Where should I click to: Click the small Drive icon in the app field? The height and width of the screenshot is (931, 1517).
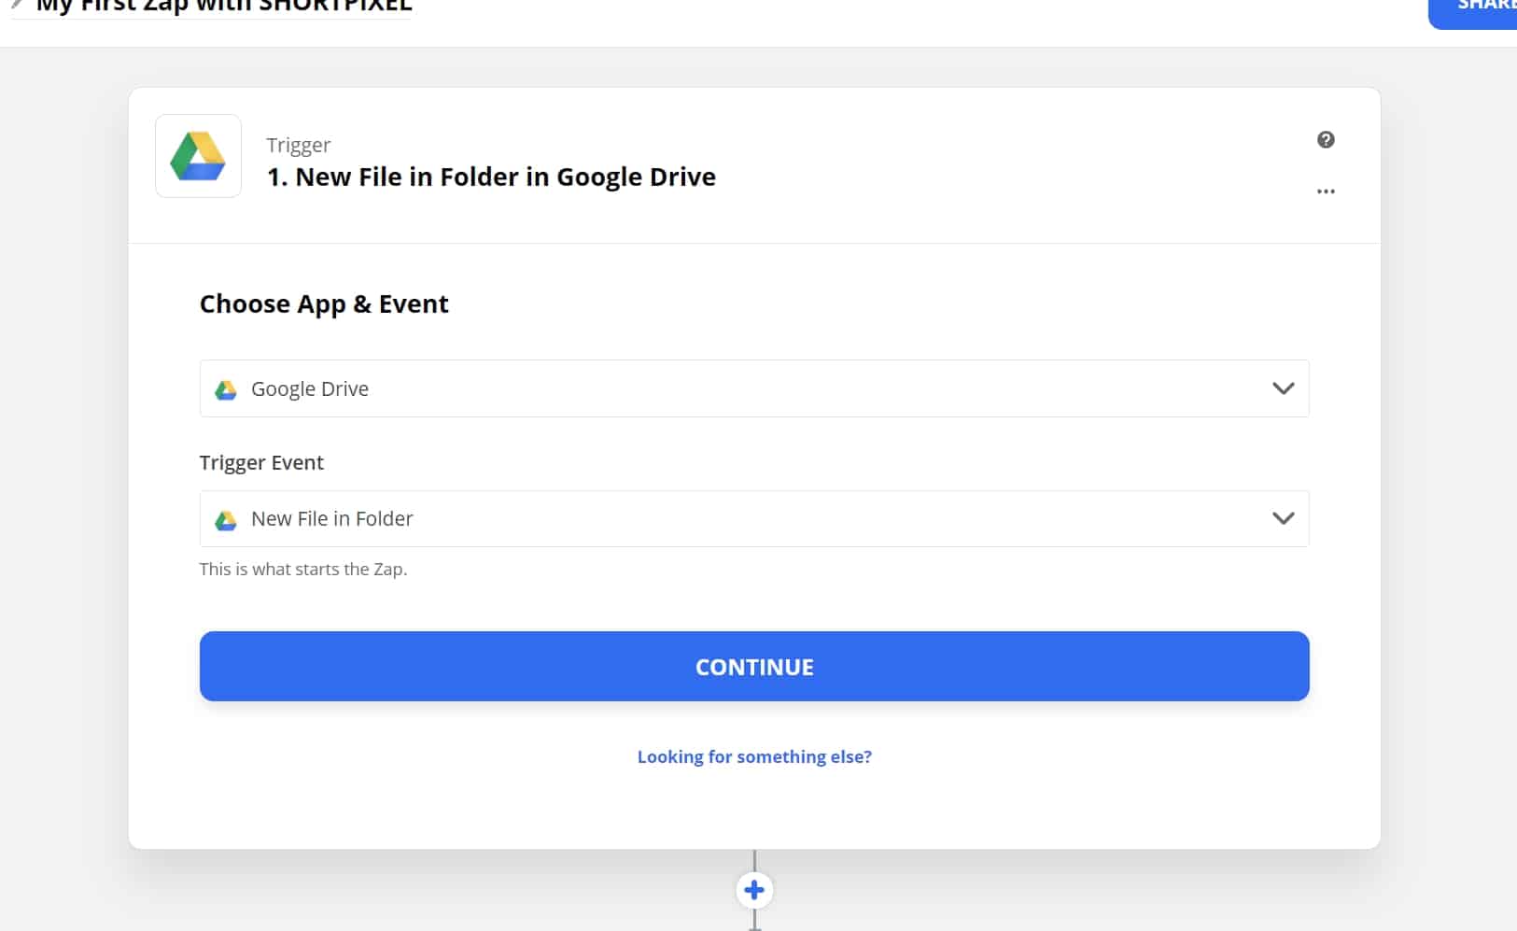(226, 389)
